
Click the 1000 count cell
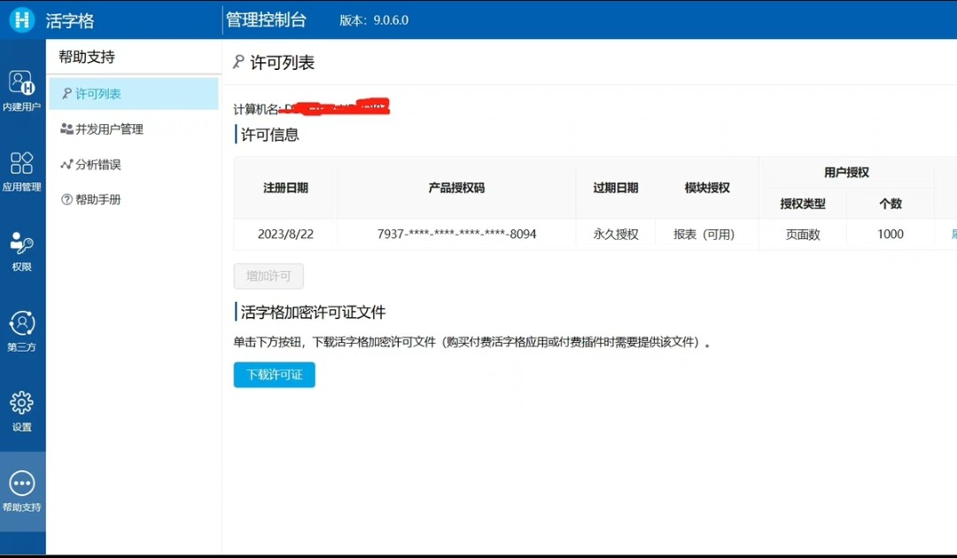pos(891,234)
